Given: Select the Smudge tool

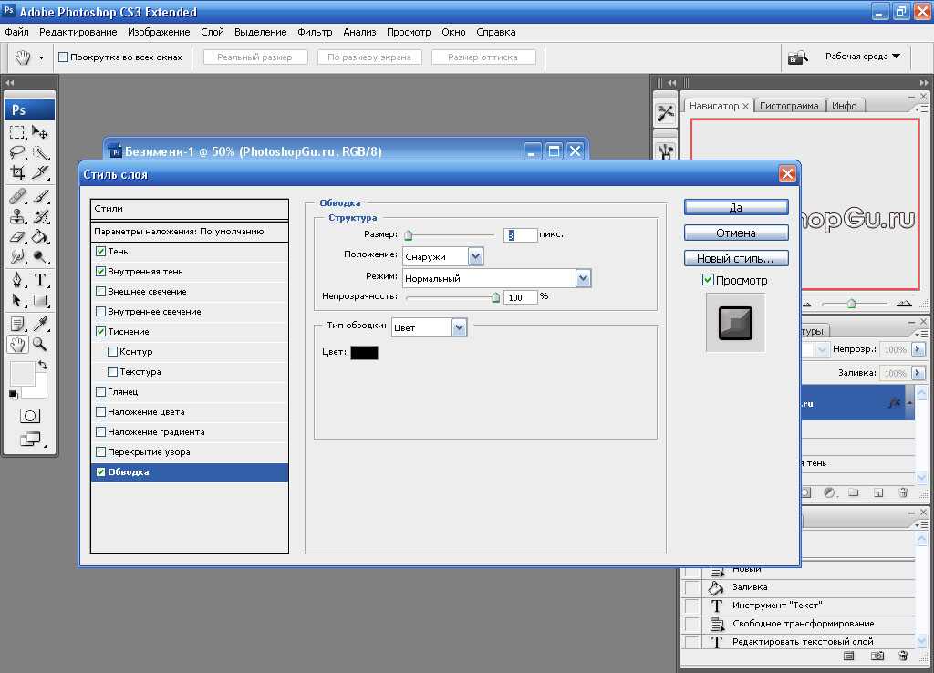Looking at the screenshot, I should (x=17, y=256).
